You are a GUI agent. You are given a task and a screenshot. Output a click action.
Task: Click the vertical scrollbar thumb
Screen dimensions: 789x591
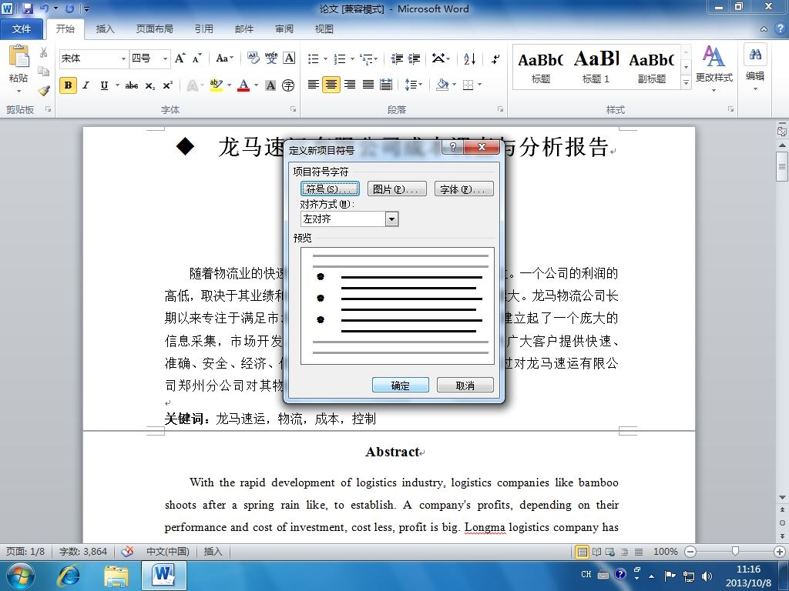click(782, 166)
